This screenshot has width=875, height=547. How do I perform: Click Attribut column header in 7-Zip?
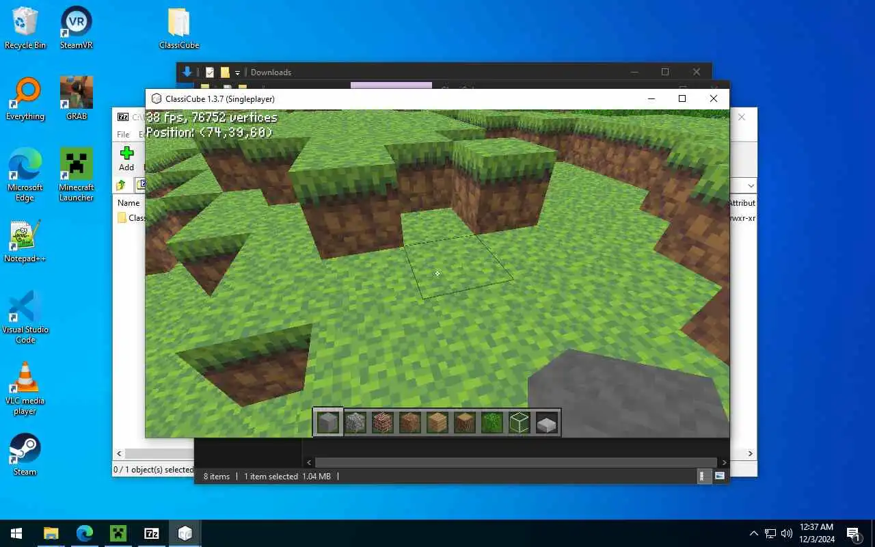[742, 203]
